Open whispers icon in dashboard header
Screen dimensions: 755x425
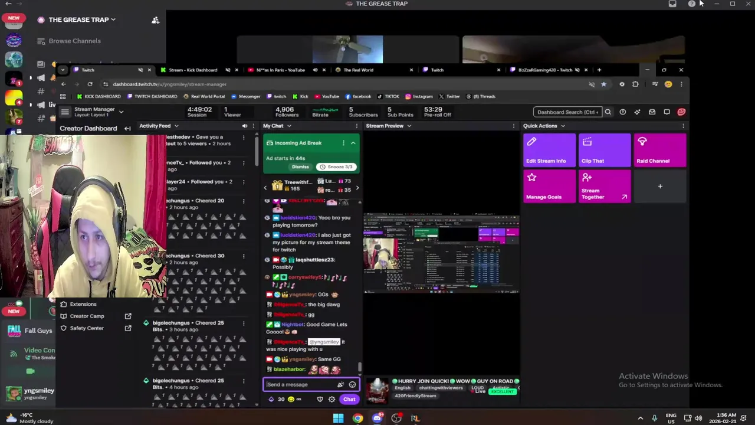tap(667, 112)
